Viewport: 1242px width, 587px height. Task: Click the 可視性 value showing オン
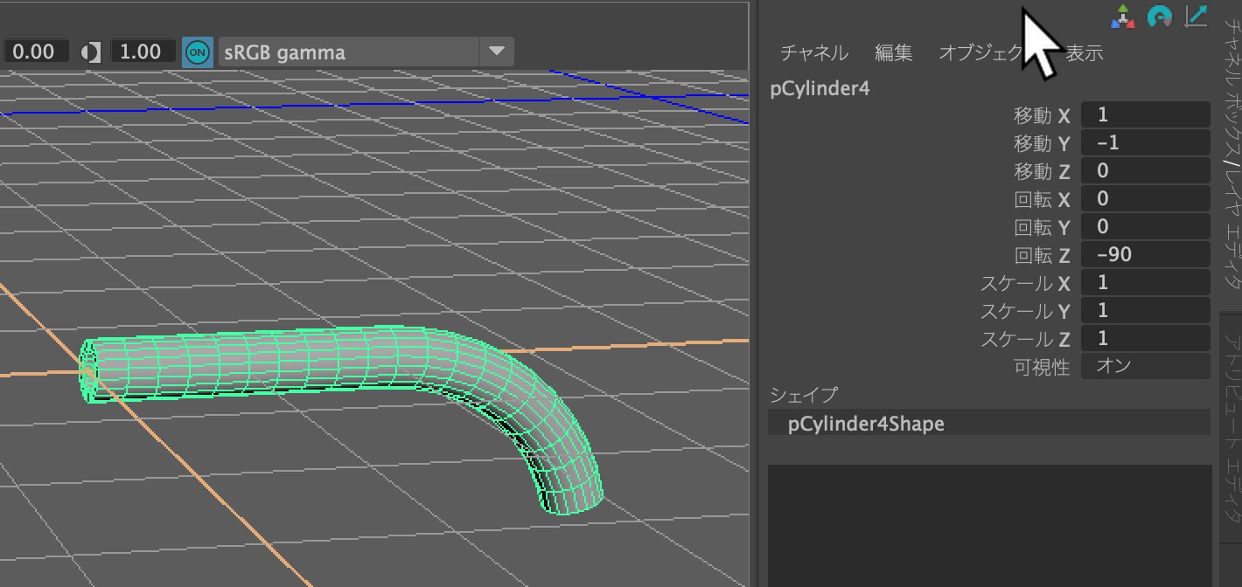click(x=1146, y=366)
